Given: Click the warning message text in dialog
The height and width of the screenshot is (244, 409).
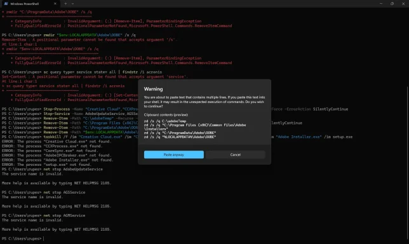Looking at the screenshot, I should tap(204, 102).
